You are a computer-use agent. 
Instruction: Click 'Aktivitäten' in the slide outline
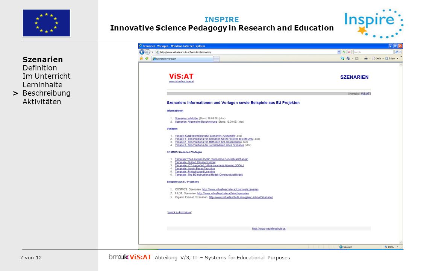coord(42,102)
